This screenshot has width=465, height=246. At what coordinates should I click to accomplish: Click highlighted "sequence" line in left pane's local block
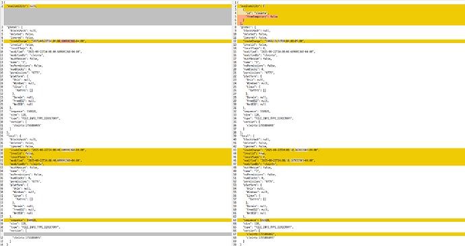[117, 220]
